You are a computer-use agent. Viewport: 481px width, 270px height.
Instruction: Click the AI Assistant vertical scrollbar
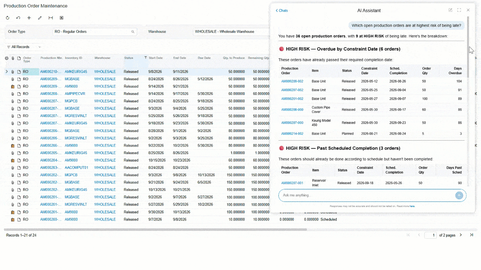click(x=468, y=47)
